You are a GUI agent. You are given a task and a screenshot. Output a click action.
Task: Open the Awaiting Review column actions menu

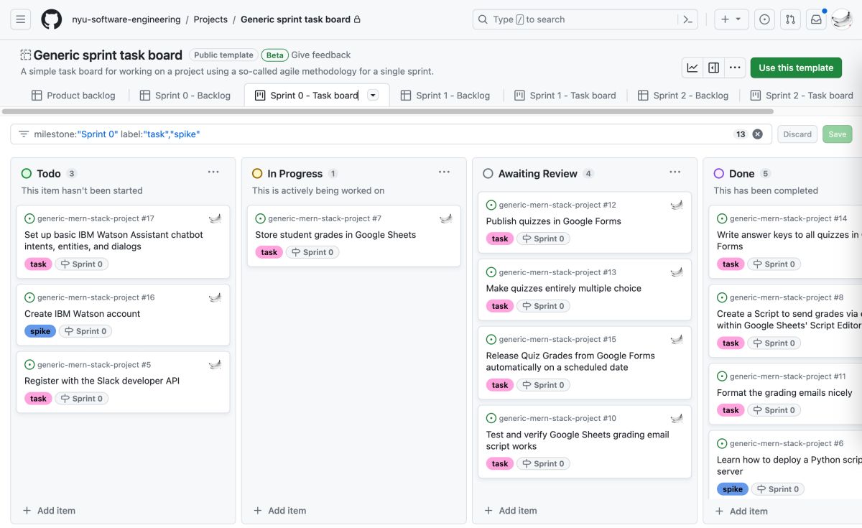(x=675, y=172)
